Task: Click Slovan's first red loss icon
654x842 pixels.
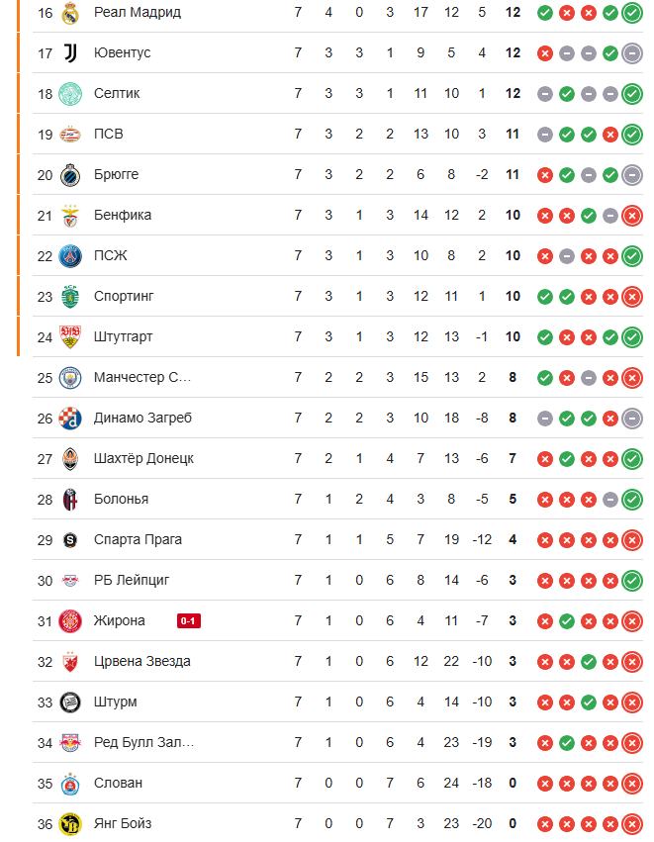Action: click(545, 784)
